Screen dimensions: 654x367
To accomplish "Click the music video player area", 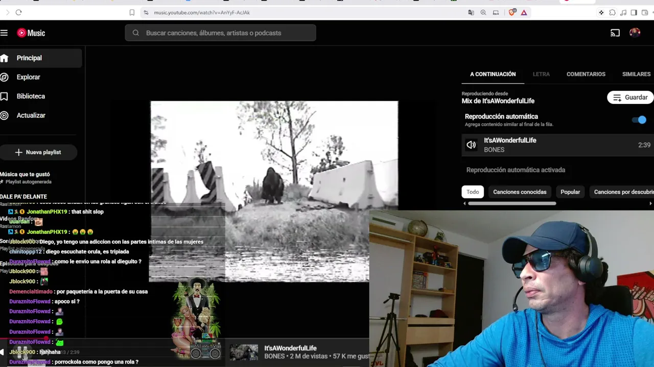I will click(274, 191).
